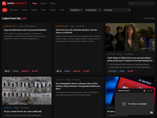The height and width of the screenshot is (118, 157).
Task: Click INTERCEPT label on forever war card
Action: tap(8, 108)
